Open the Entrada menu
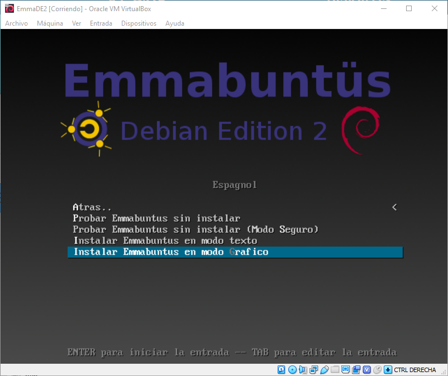448x376 pixels. point(101,23)
